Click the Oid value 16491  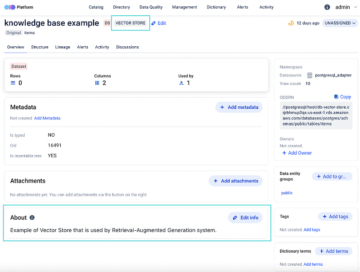(x=54, y=145)
